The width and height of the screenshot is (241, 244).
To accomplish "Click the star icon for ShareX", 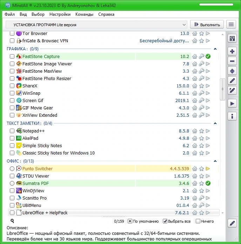I will (x=201, y=86).
